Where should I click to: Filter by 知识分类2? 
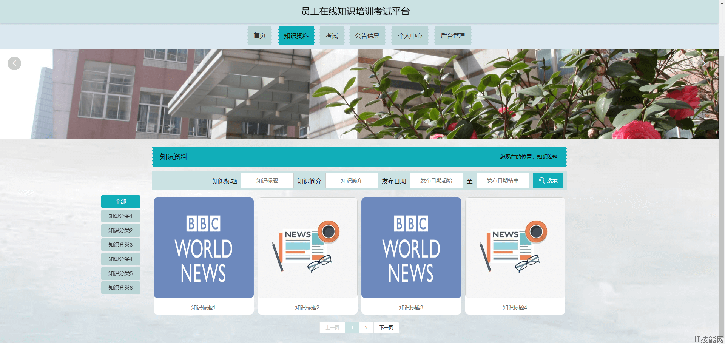tap(121, 230)
